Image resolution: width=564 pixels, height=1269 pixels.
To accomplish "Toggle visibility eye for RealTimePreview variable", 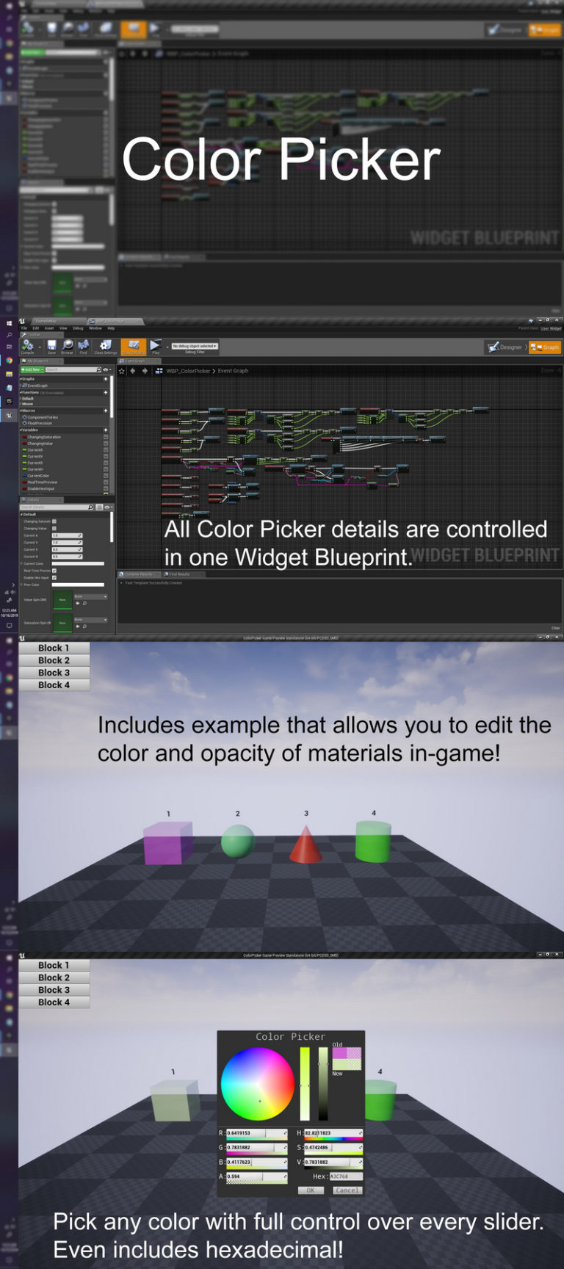I will click(106, 482).
